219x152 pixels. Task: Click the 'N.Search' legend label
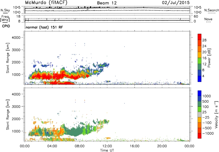(x=211, y=10)
